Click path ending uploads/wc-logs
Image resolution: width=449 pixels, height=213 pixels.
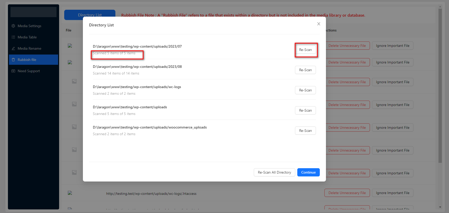(137, 87)
